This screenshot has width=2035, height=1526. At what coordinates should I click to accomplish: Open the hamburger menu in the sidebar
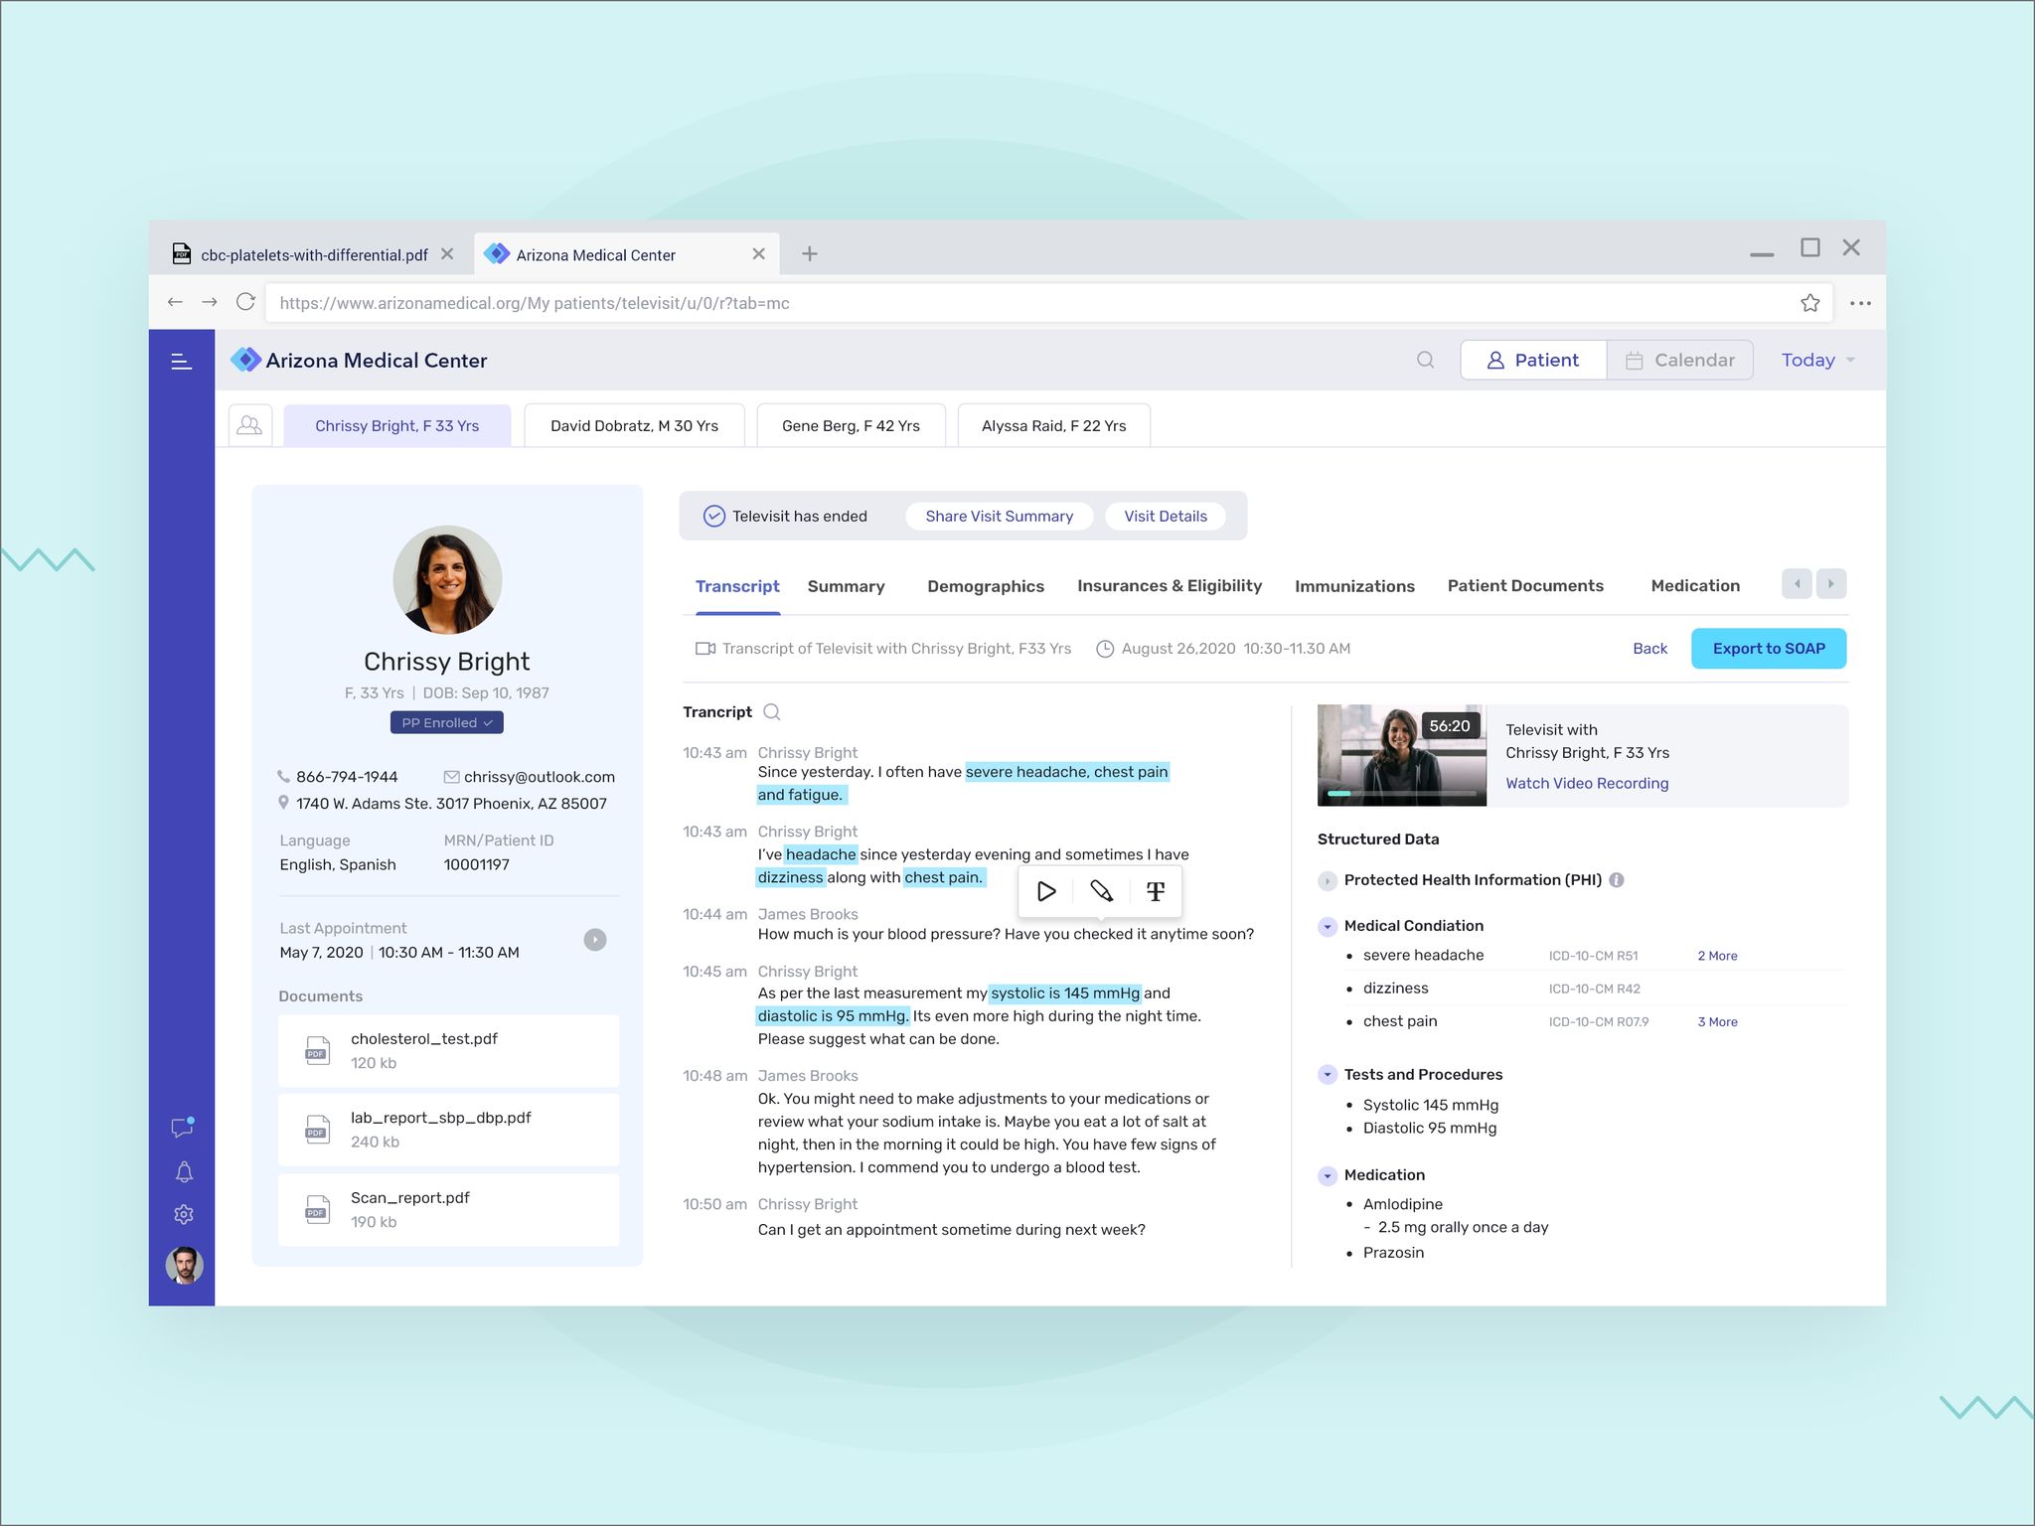pos(181,362)
